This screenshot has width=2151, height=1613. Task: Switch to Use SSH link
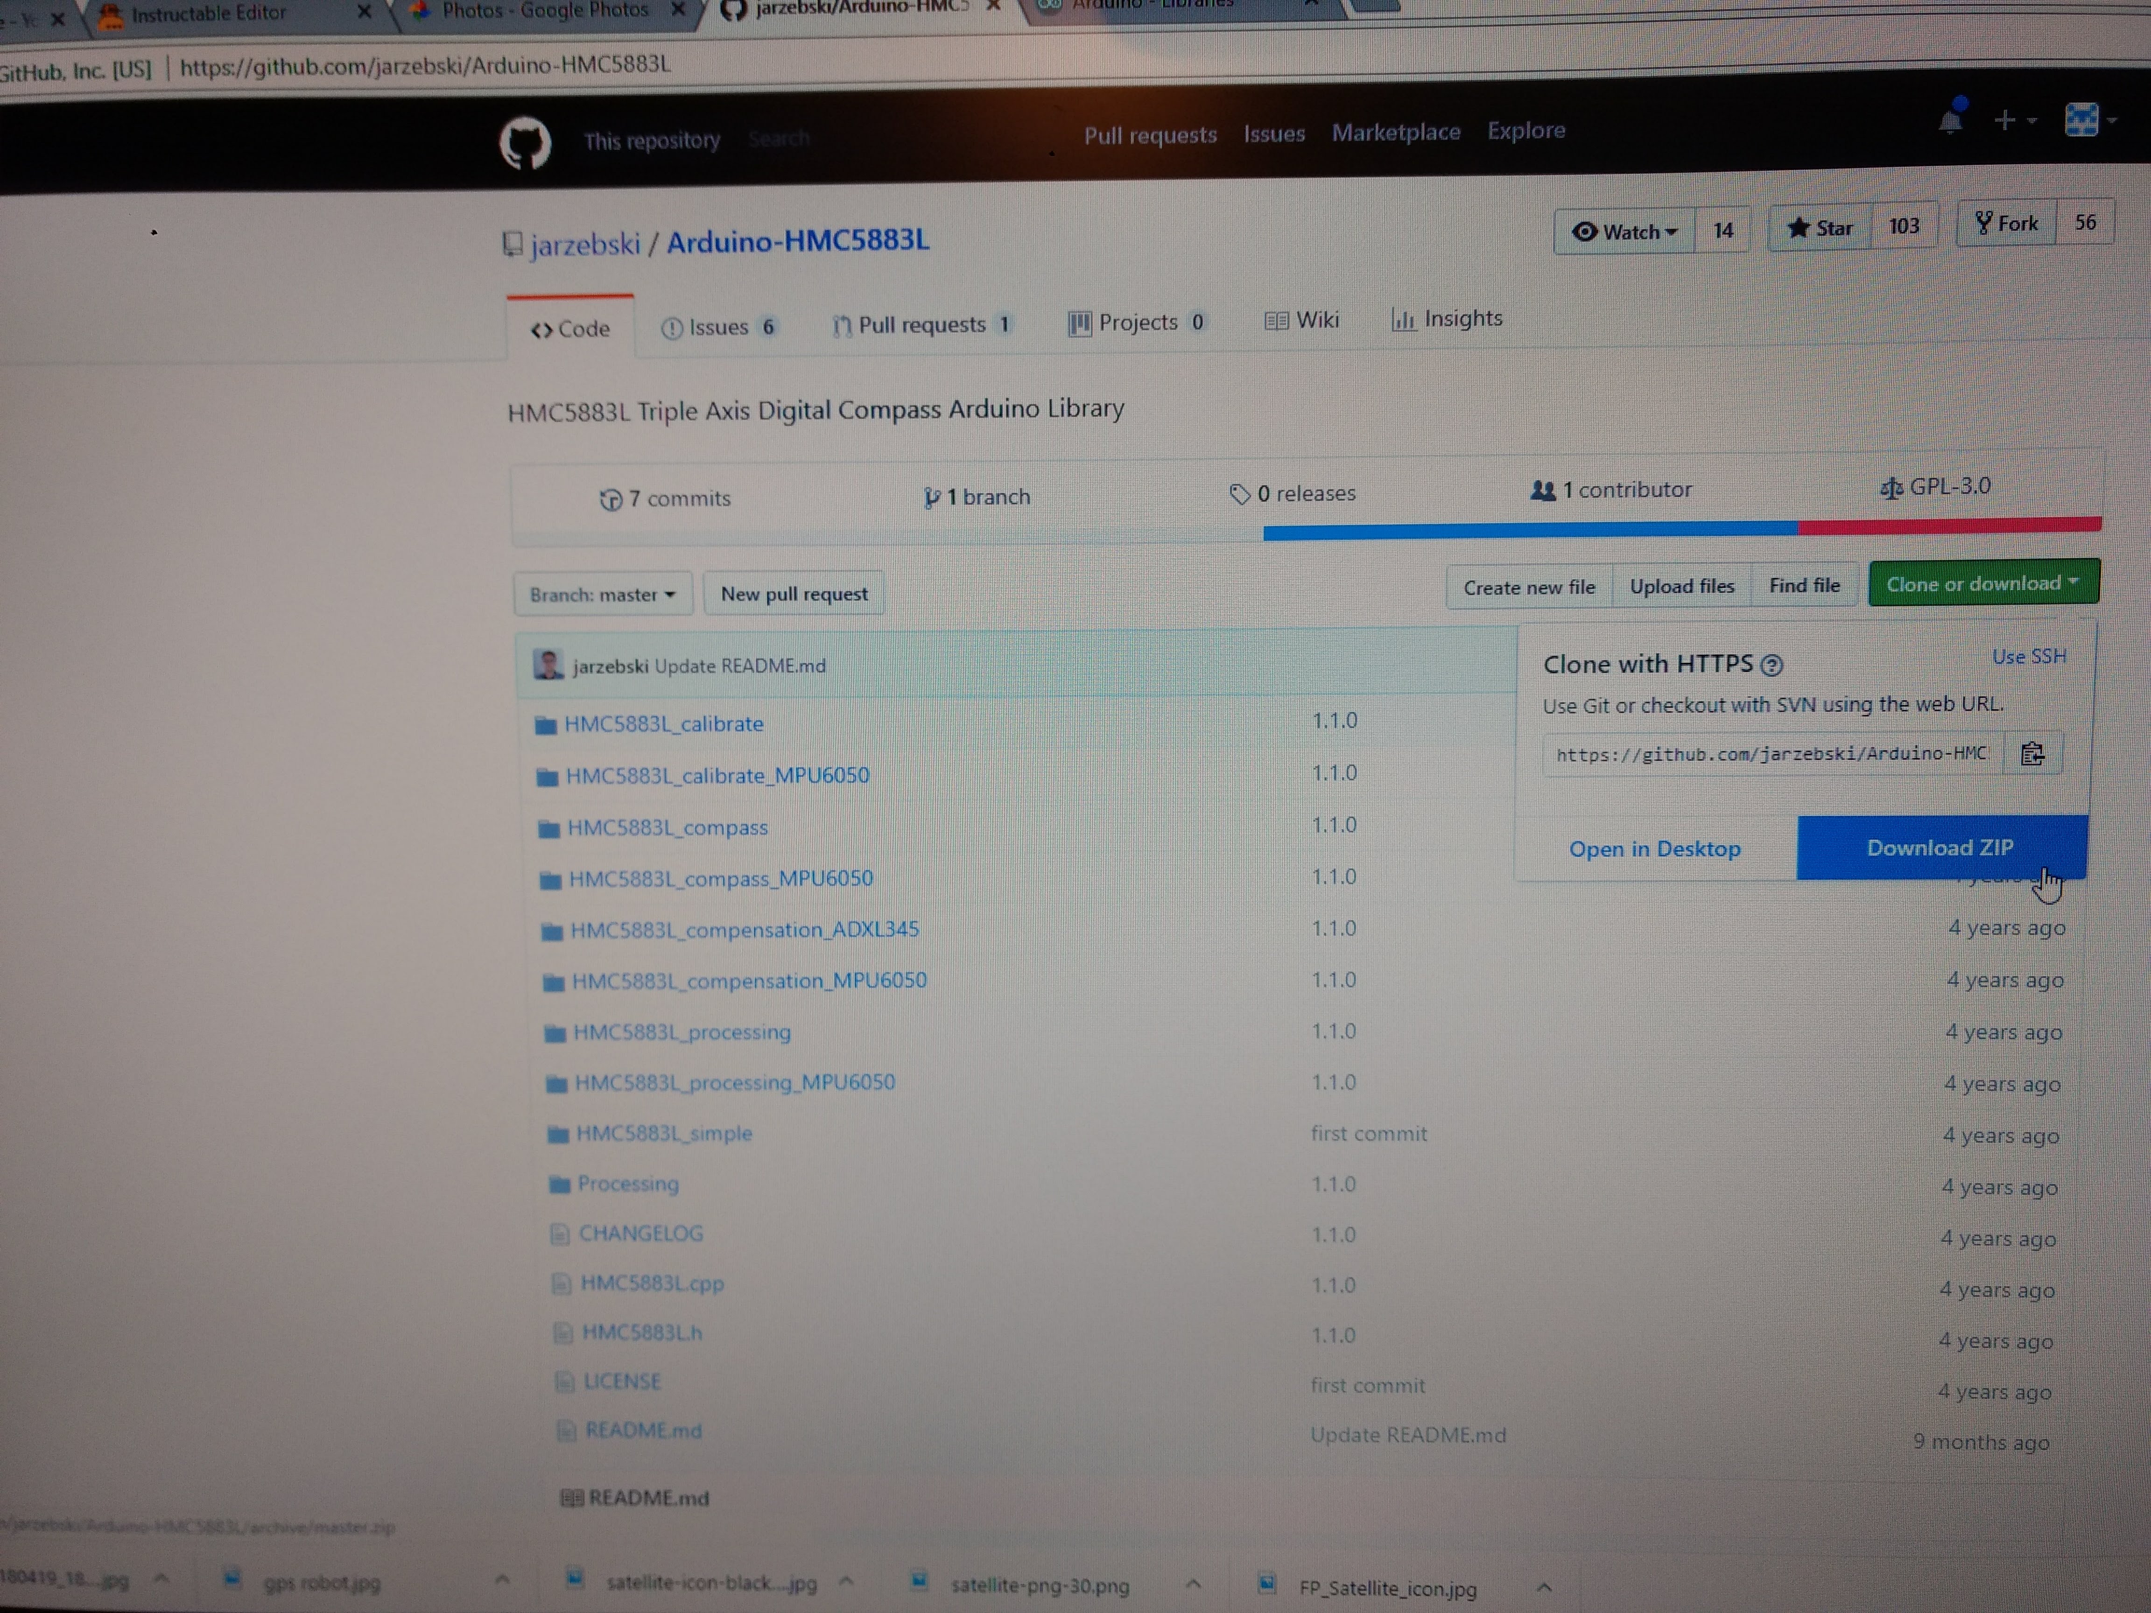(2029, 657)
